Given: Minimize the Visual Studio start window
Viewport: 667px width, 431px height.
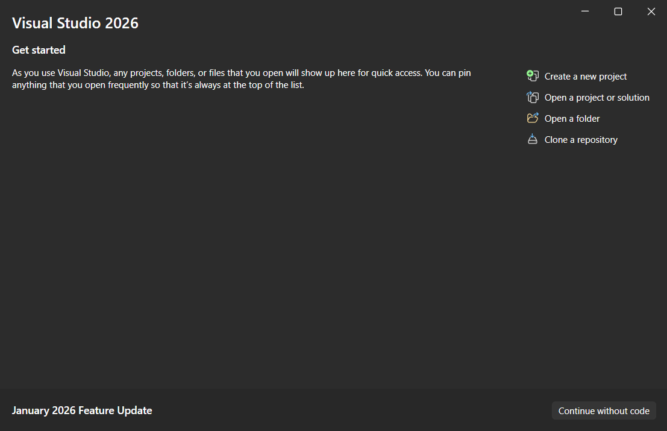Looking at the screenshot, I should [585, 11].
